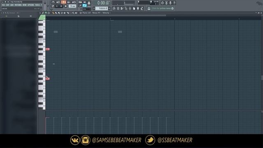Toggle the orange recording countdown
263x148 pixels.
pos(64,2)
